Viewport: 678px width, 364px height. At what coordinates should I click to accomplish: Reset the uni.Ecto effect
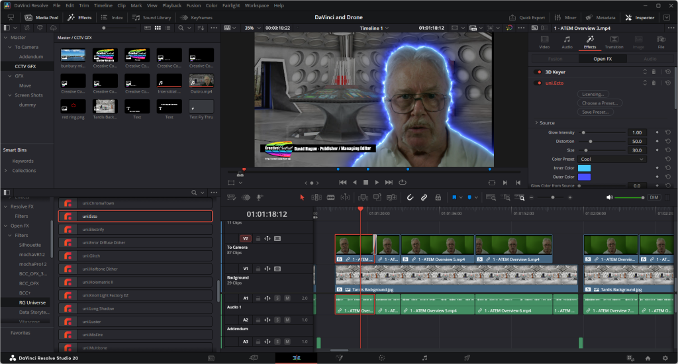coord(668,83)
